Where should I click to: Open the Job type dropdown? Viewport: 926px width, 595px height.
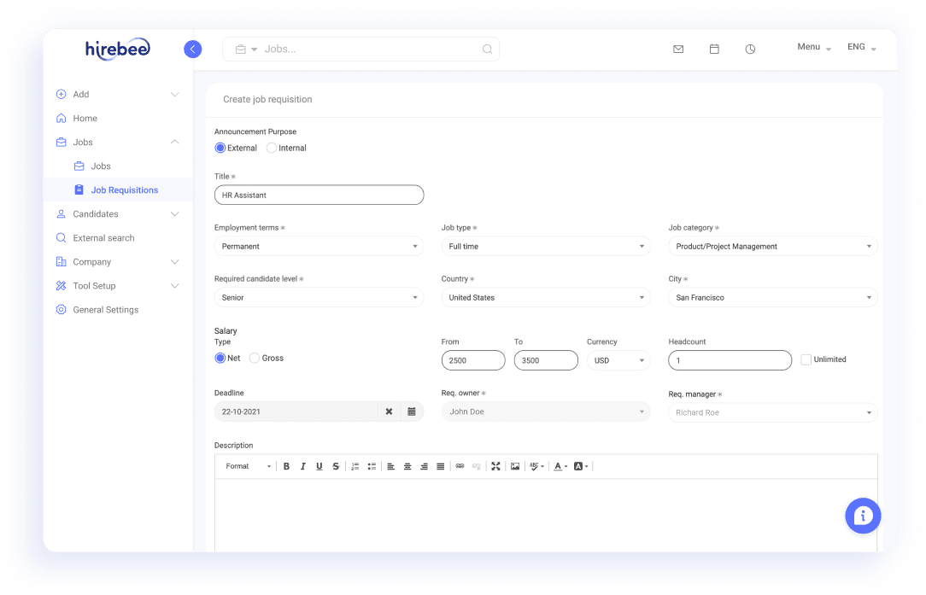[x=546, y=246]
